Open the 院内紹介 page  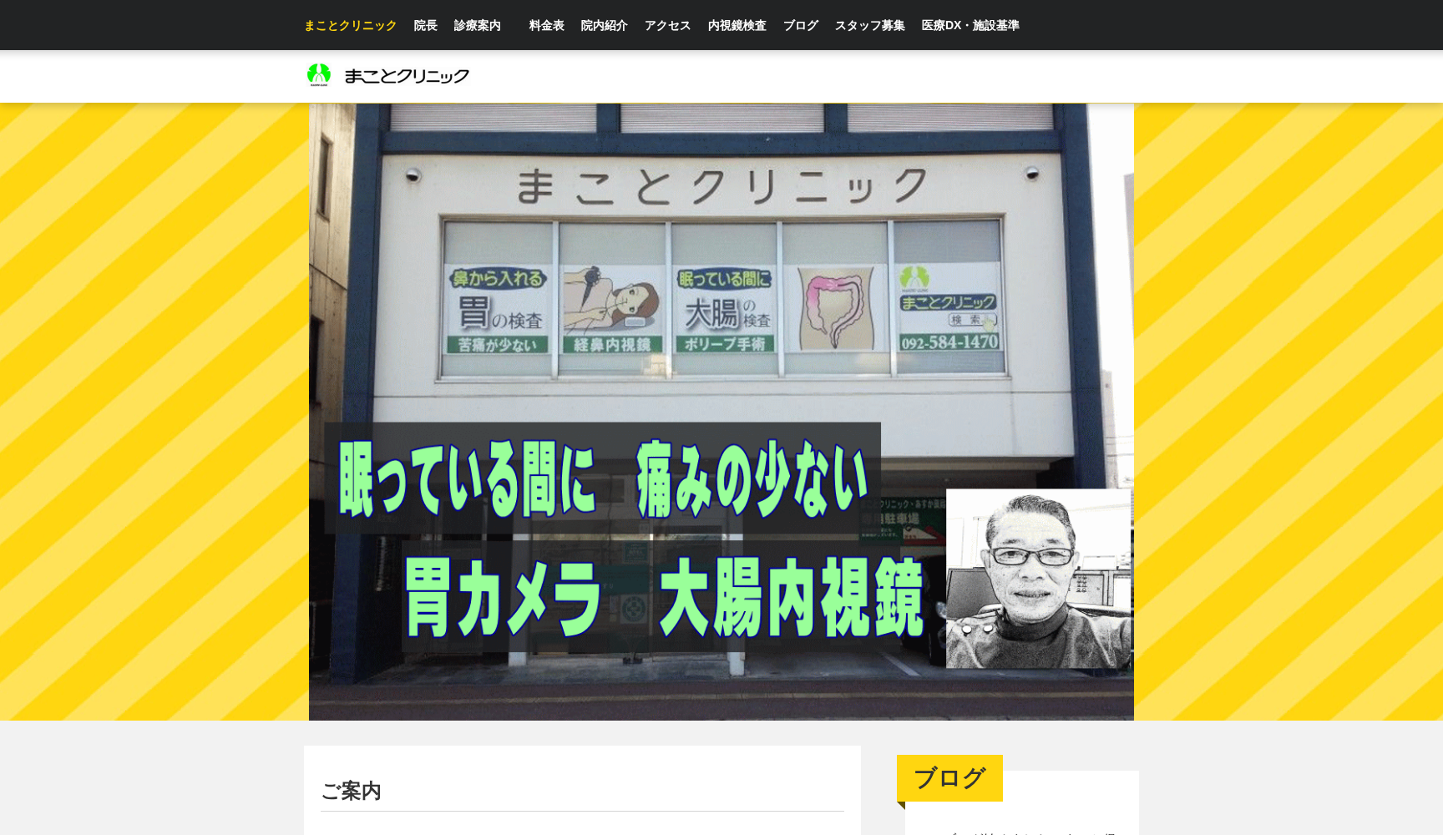(x=604, y=25)
